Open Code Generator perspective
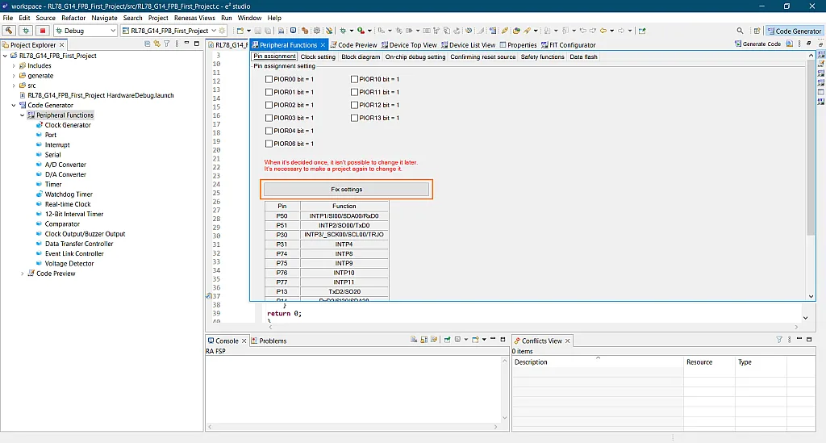Image resolution: width=826 pixels, height=443 pixels. coord(794,31)
